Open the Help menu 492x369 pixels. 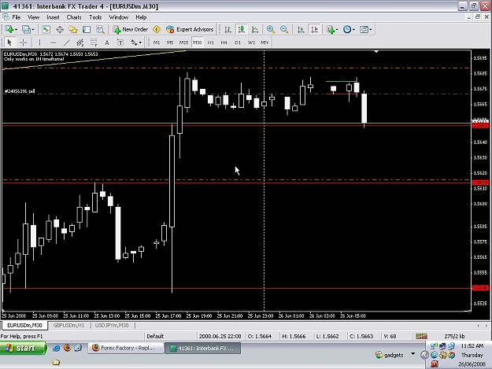pyautogui.click(x=141, y=17)
